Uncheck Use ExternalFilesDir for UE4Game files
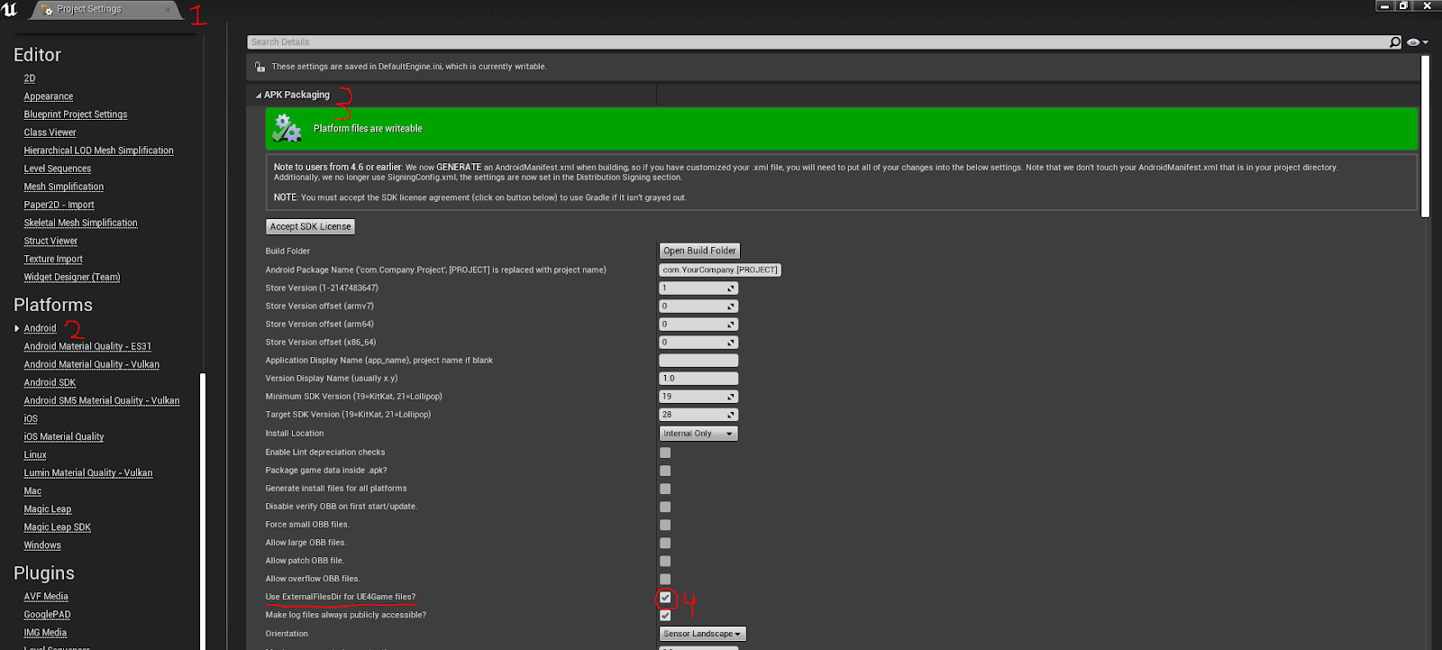 (665, 597)
